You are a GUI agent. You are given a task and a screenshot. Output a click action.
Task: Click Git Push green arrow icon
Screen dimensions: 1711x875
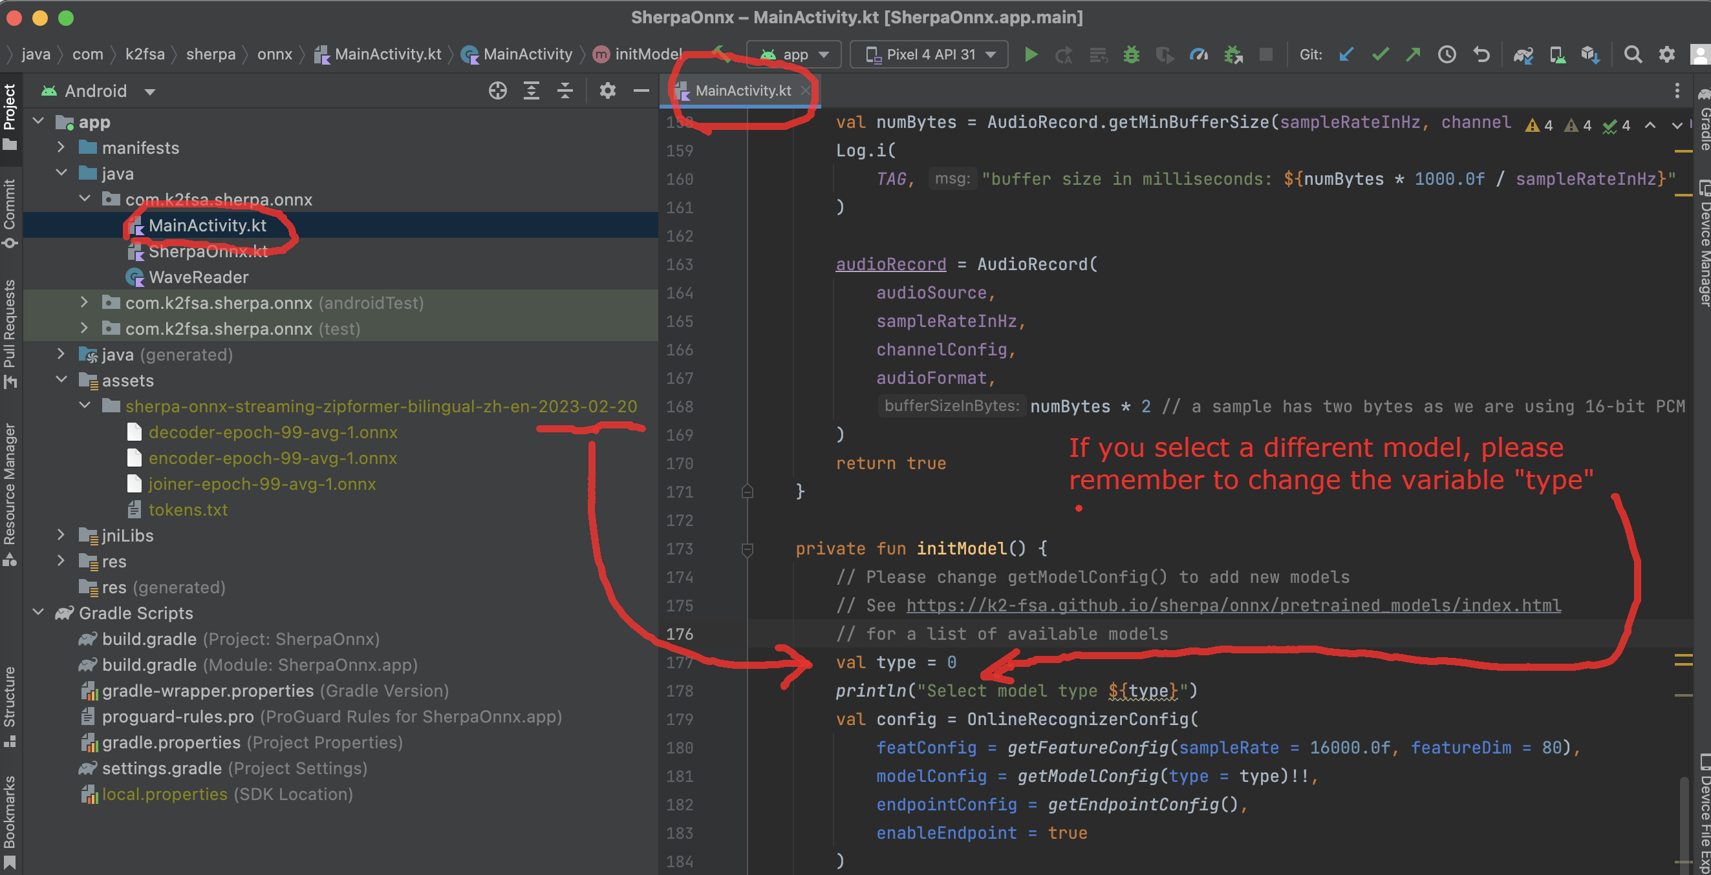1413,54
